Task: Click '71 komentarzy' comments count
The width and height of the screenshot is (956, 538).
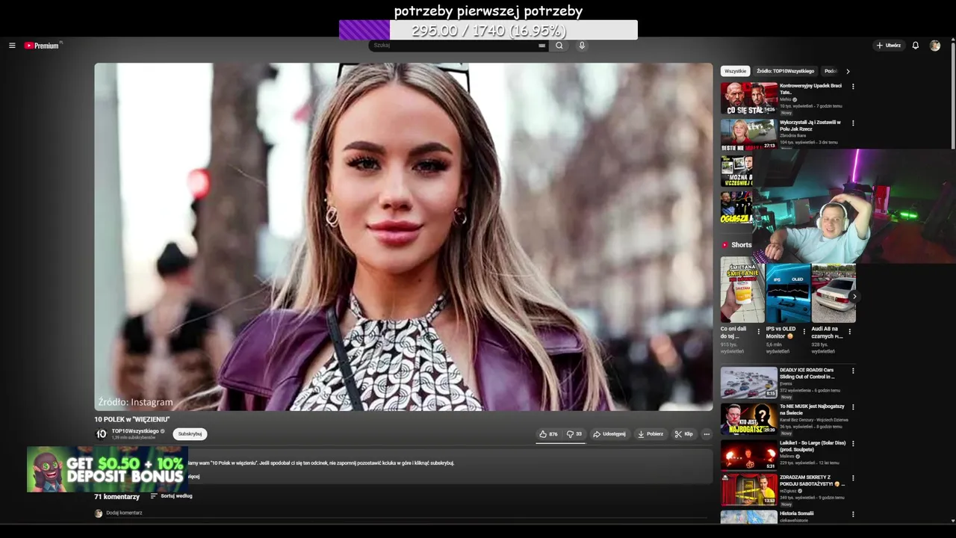Action: tap(117, 496)
